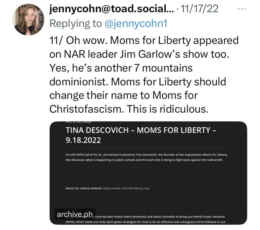This screenshot has width=260, height=230.
Task: Click the '9.18.2022' date in headline
Action: pos(83,140)
